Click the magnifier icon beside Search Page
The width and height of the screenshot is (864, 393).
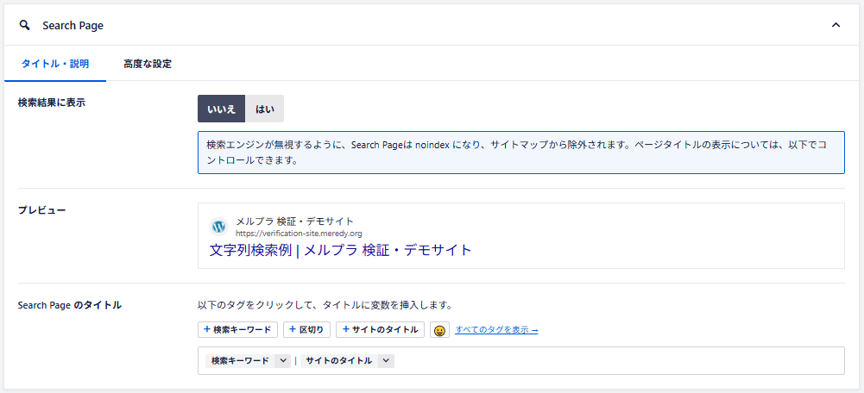pyautogui.click(x=24, y=25)
